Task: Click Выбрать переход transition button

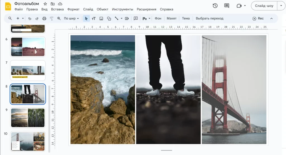Action: coord(209,18)
